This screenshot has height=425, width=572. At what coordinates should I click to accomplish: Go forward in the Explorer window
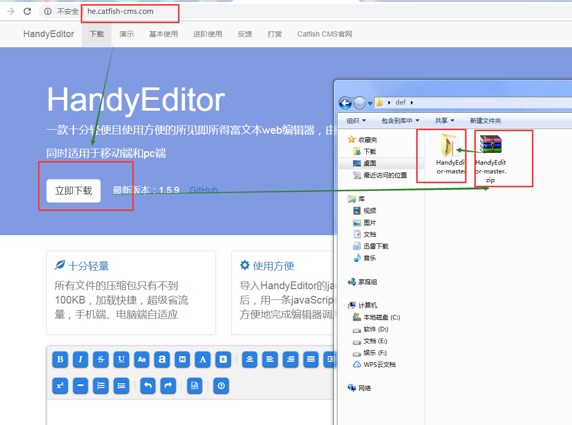click(360, 103)
